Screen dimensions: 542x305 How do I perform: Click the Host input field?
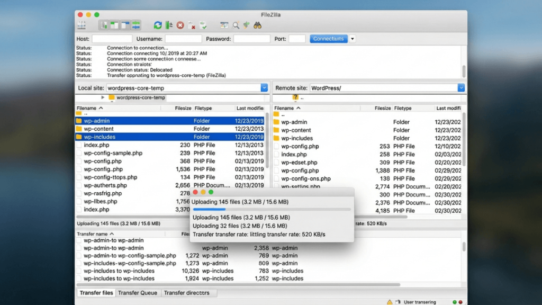point(112,39)
